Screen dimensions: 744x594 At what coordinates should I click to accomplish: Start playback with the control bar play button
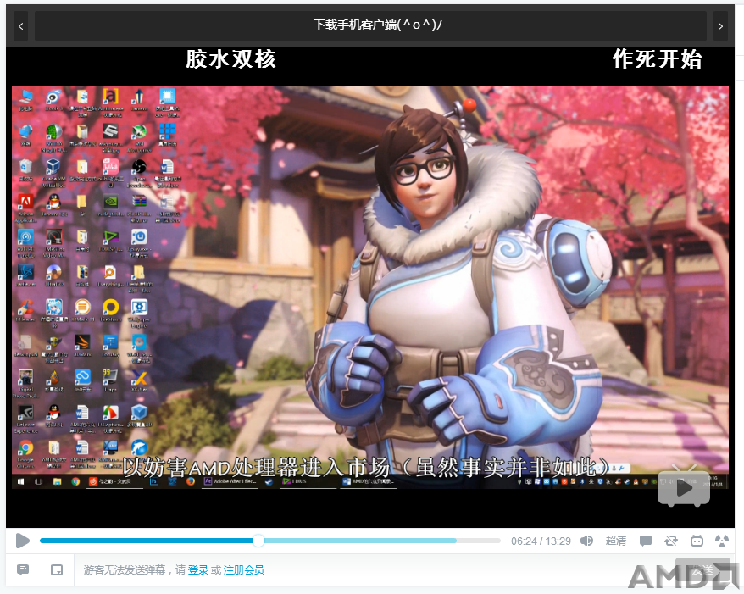coord(22,541)
